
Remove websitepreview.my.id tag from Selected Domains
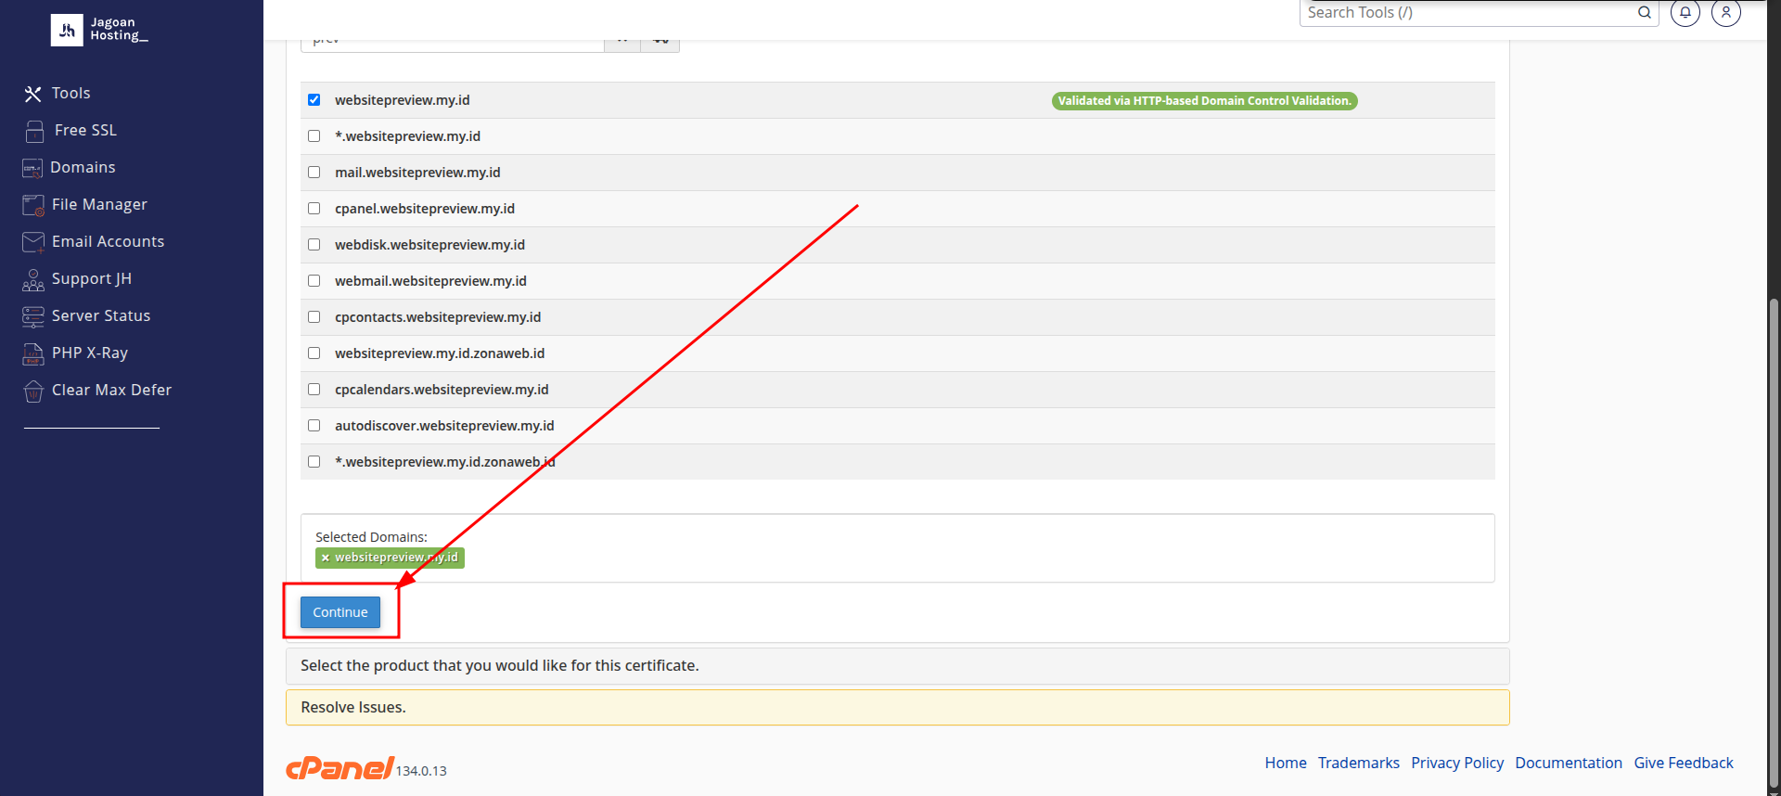pyautogui.click(x=326, y=558)
